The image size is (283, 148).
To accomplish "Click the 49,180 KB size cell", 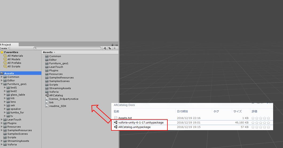I will (242, 123).
